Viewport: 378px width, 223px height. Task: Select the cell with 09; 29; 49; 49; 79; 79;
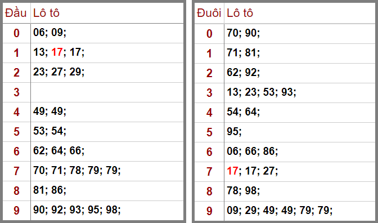tap(300, 211)
